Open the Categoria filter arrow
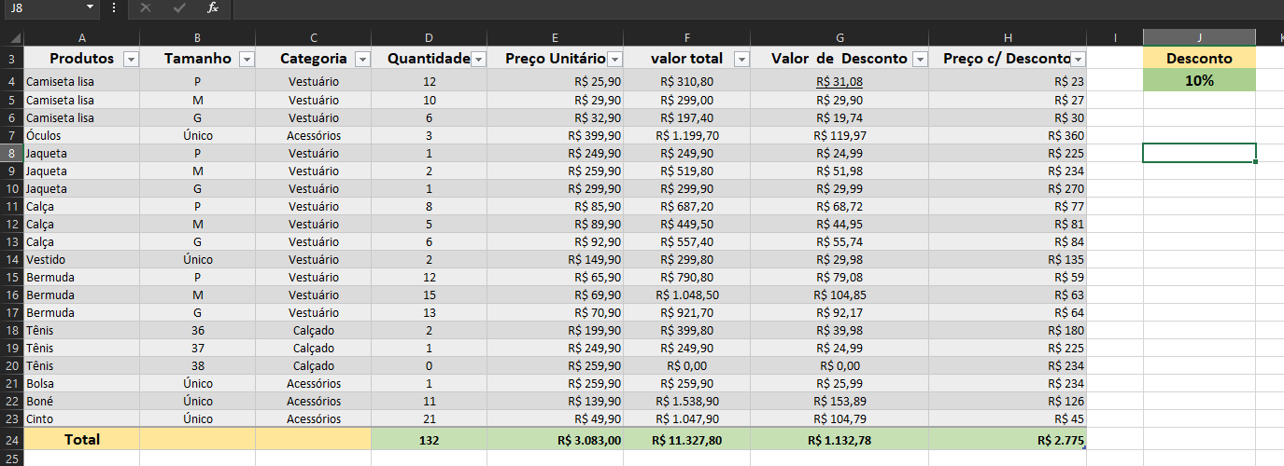The height and width of the screenshot is (466, 1284). point(362,59)
